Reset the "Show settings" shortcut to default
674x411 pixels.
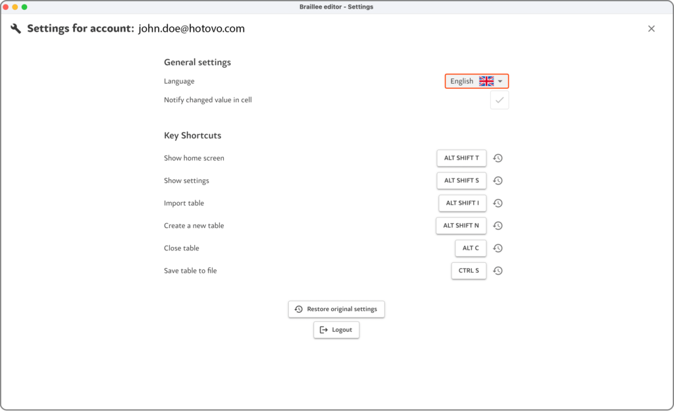click(498, 180)
